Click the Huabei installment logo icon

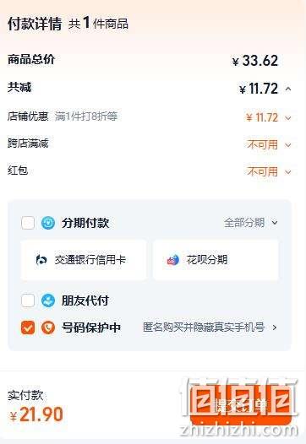point(173,260)
